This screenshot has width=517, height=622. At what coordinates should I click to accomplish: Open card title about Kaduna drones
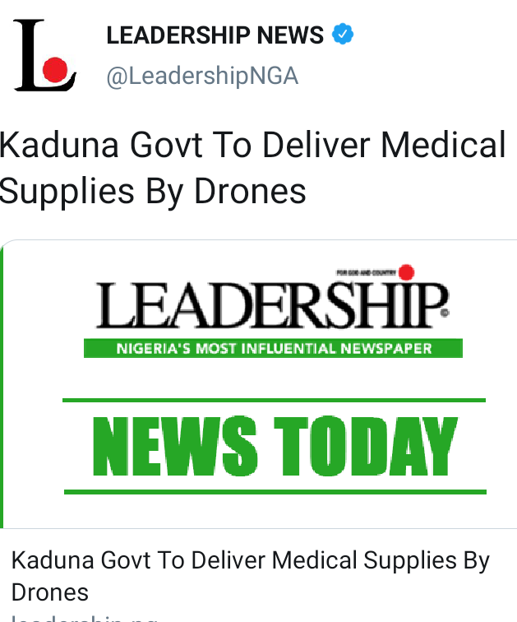[251, 576]
